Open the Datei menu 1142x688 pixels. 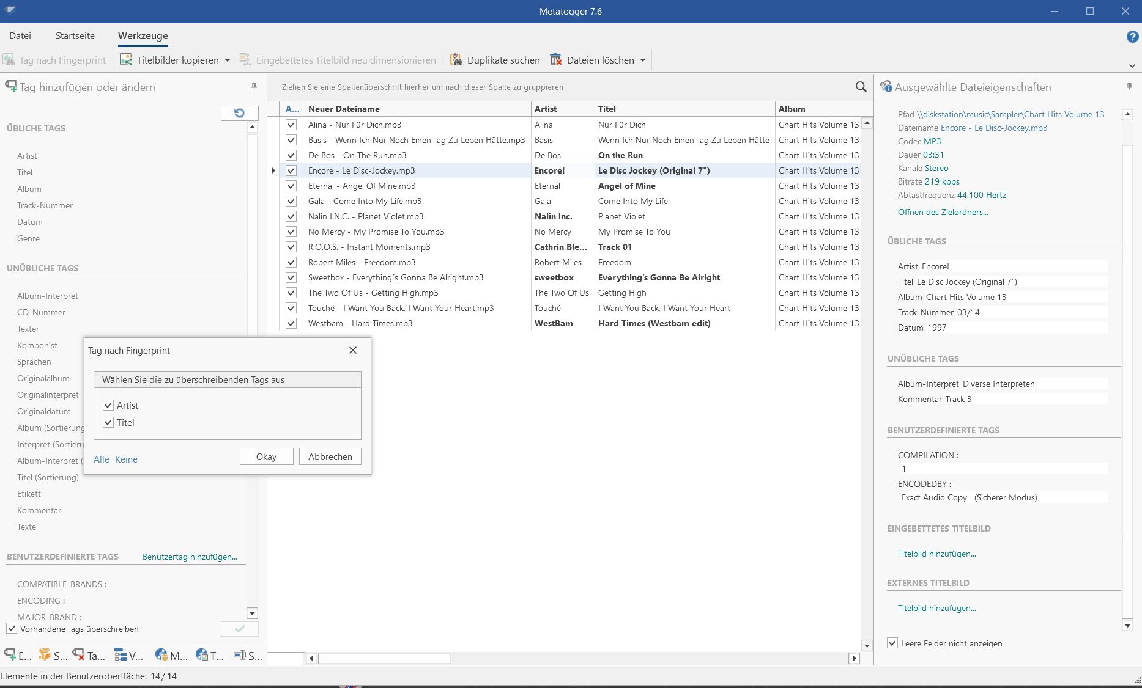[20, 36]
